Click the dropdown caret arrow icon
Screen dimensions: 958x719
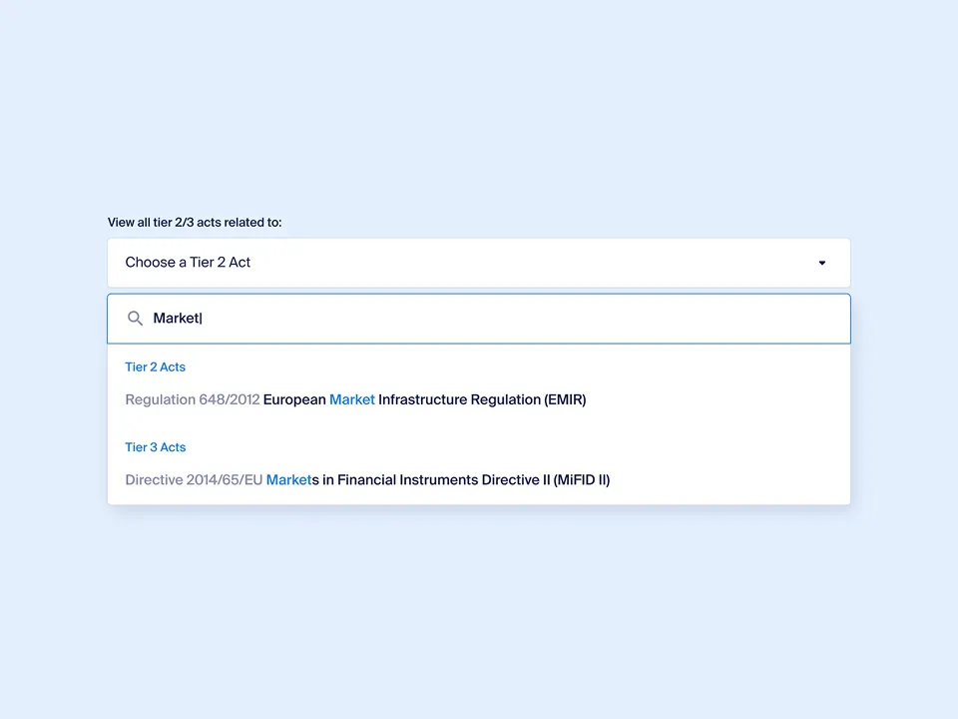click(822, 263)
